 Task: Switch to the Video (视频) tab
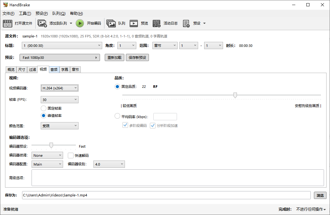click(43, 69)
